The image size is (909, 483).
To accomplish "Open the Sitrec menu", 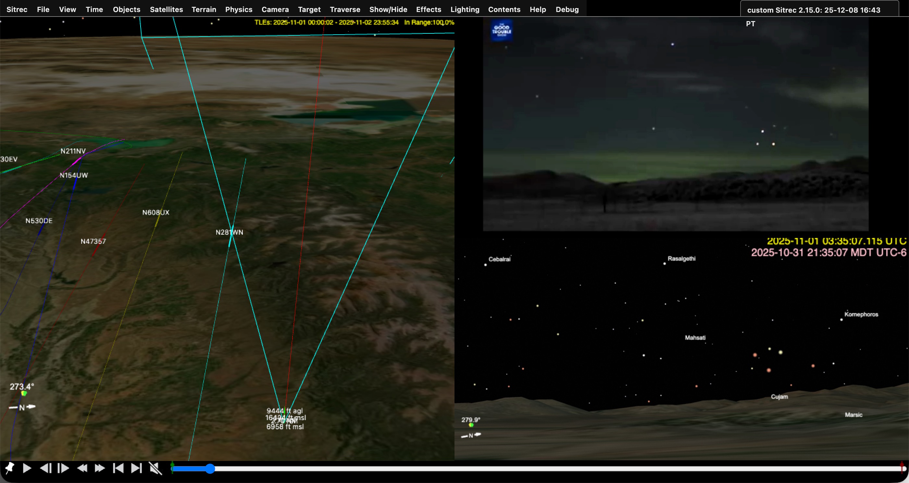I will coord(17,9).
